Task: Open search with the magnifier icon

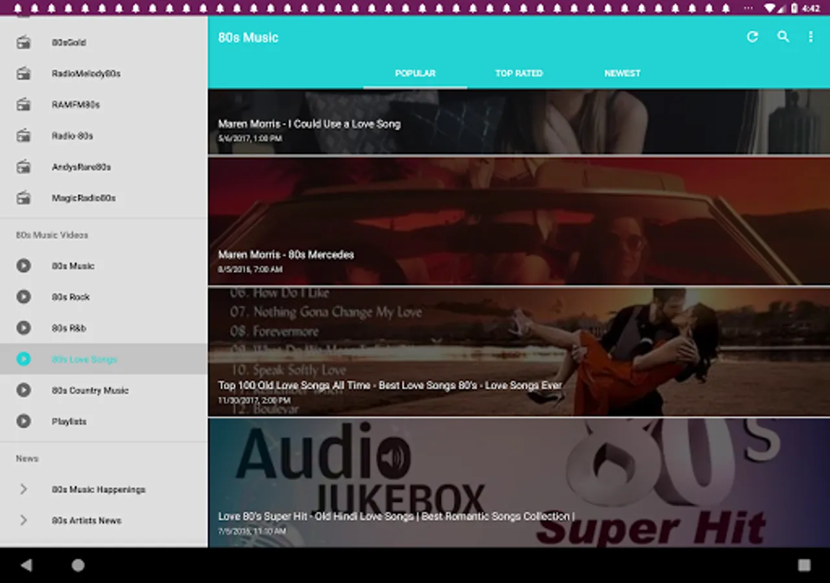Action: tap(783, 37)
